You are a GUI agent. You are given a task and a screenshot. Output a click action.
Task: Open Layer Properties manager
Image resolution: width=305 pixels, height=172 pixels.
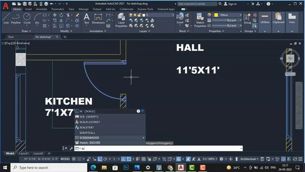pos(121,20)
